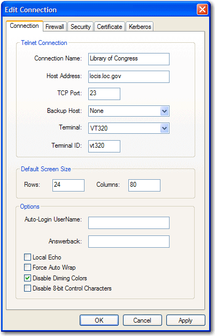Cancel the connection edits
Screen dimensions: 215x336
(x=142, y=320)
